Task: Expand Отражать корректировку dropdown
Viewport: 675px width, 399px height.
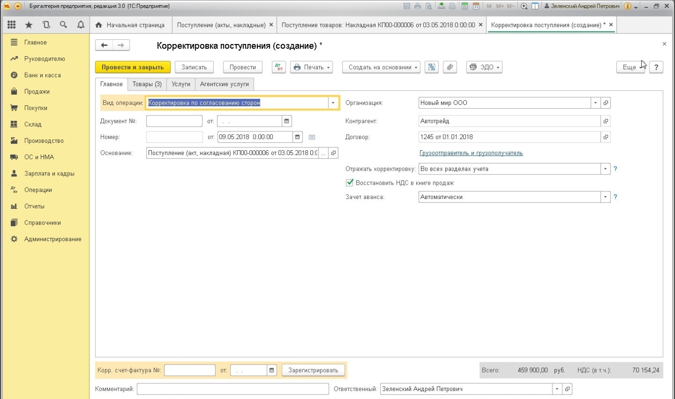Action: 605,169
